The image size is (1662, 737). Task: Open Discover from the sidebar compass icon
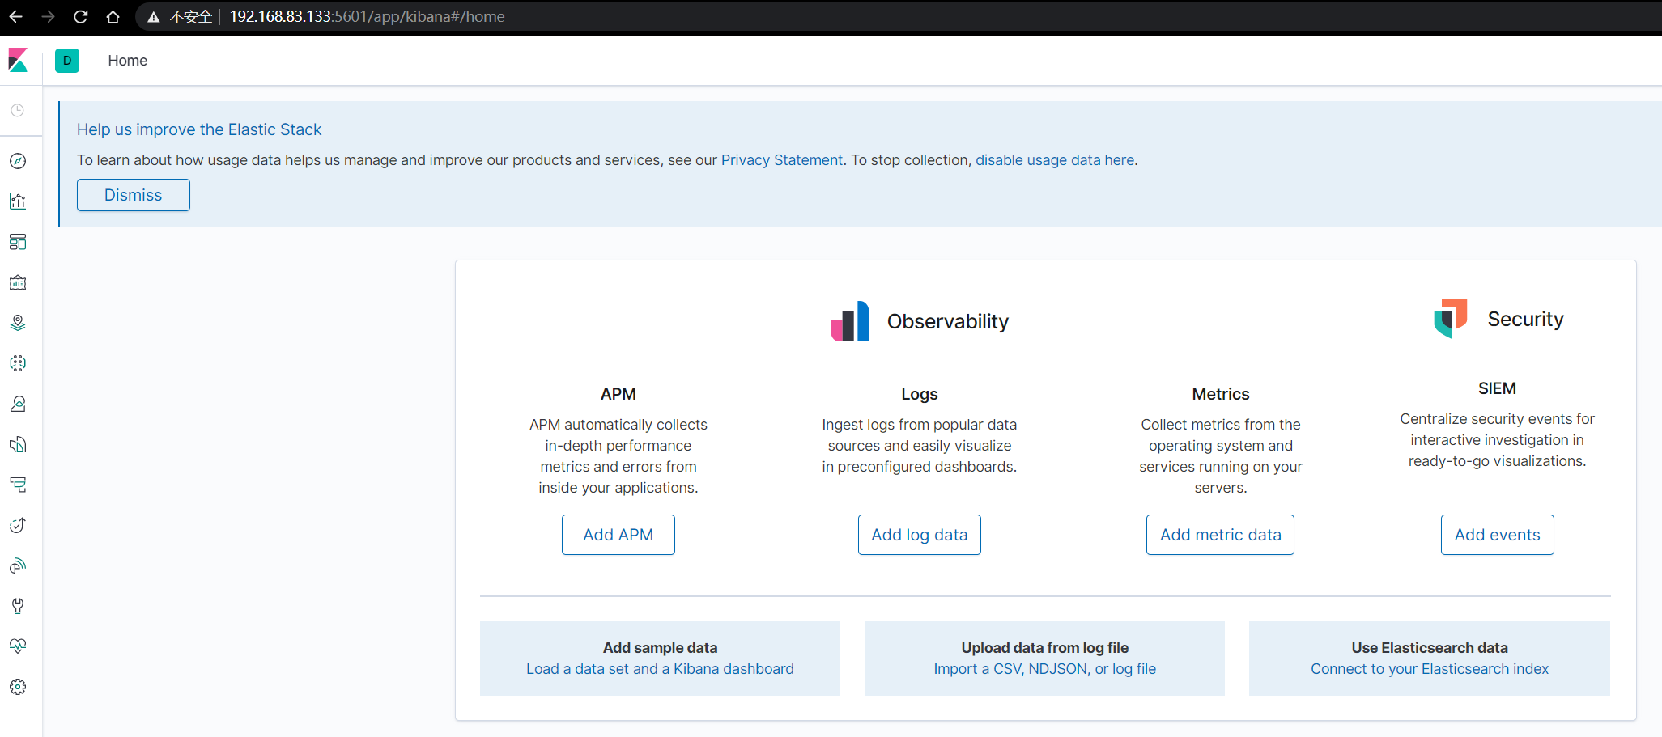click(x=18, y=161)
